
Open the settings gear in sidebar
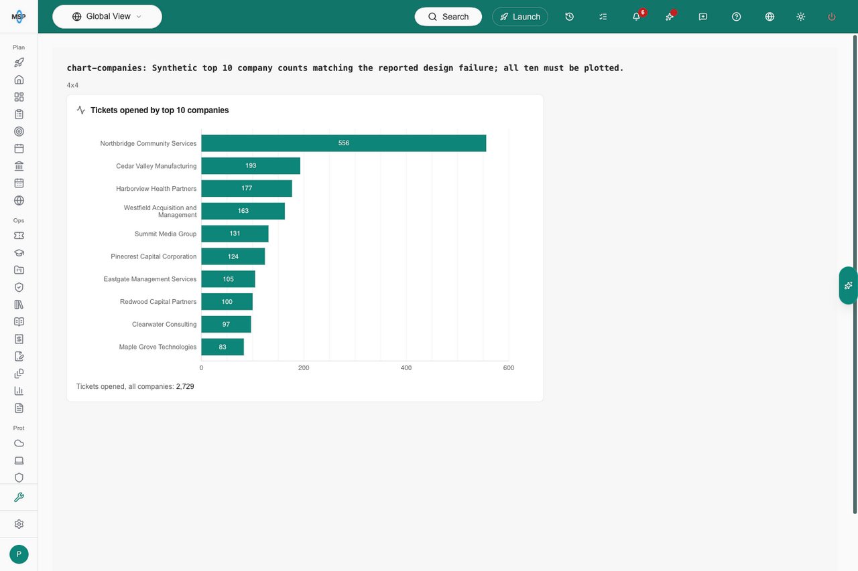[19, 524]
